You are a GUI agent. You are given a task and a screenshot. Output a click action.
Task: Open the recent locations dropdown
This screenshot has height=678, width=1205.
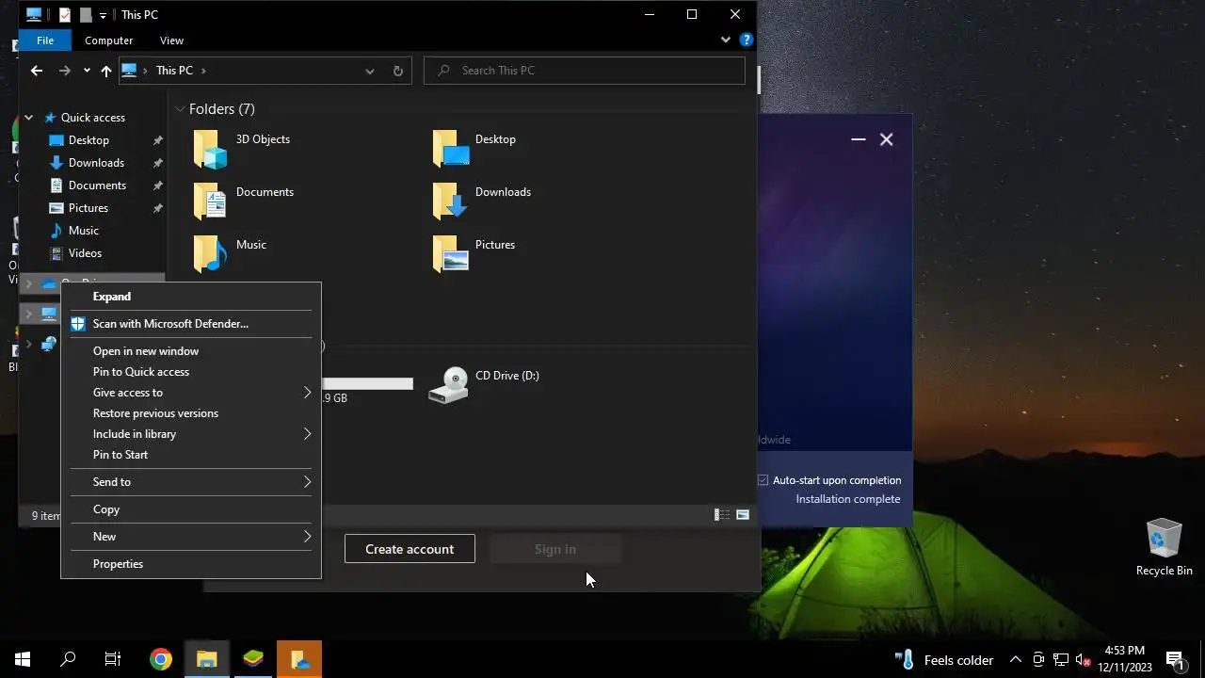[87, 71]
